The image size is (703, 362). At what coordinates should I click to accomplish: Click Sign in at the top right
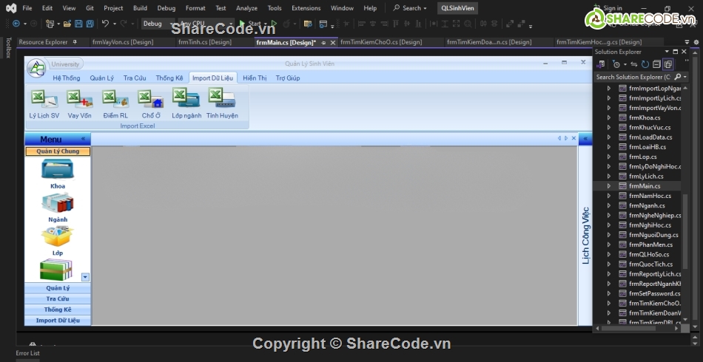(613, 8)
